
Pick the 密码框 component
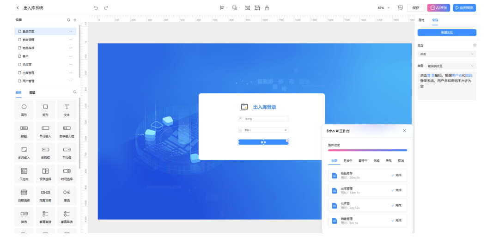[45, 152]
